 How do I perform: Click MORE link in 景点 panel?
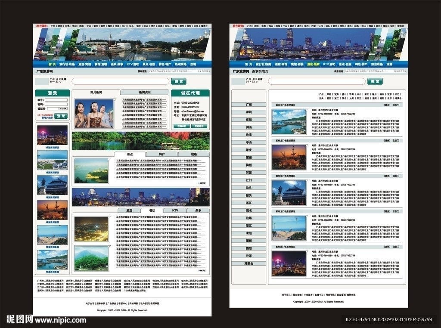[202, 183]
